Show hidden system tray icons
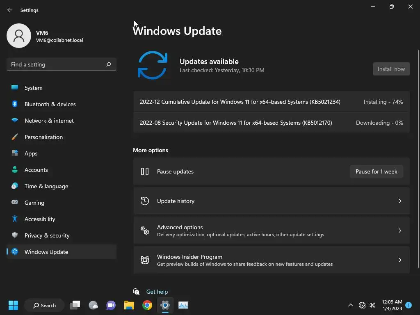 350,305
